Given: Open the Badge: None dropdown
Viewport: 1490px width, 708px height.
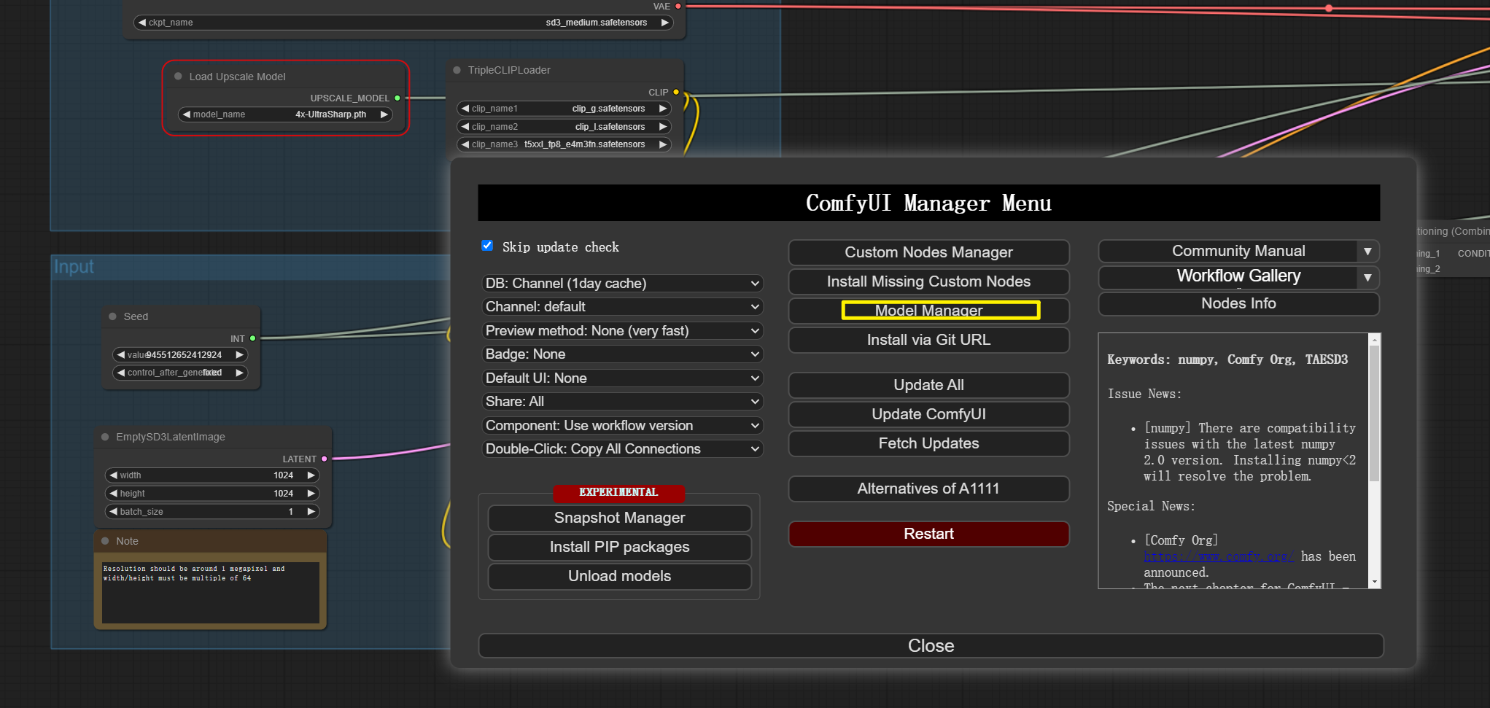Looking at the screenshot, I should click(622, 354).
